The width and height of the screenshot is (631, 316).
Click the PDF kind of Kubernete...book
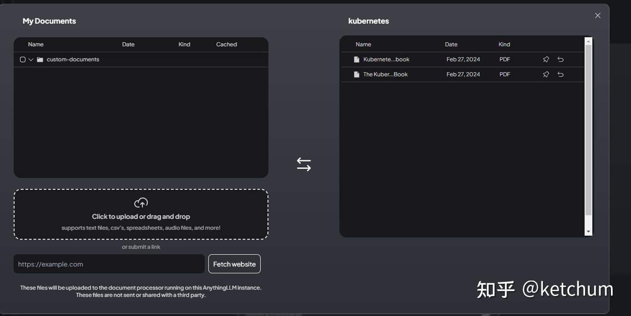pyautogui.click(x=505, y=59)
